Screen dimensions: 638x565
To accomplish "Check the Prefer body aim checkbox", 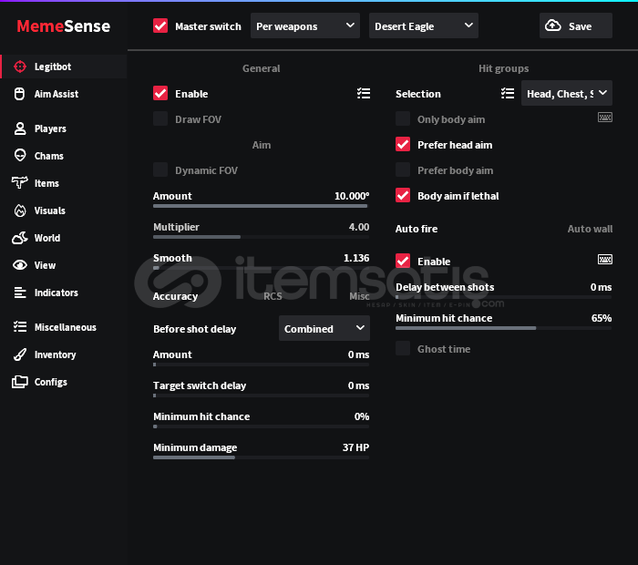I will coord(403,169).
